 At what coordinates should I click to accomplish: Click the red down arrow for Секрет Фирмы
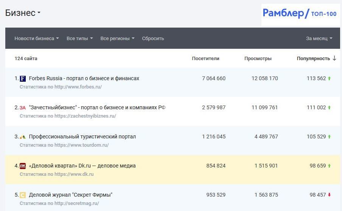[330, 195]
